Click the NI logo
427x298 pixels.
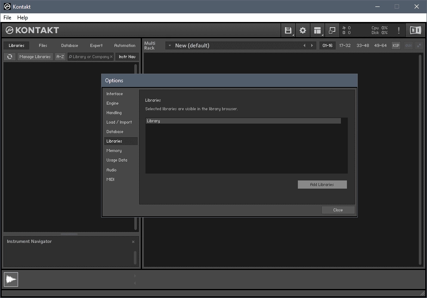pos(415,30)
